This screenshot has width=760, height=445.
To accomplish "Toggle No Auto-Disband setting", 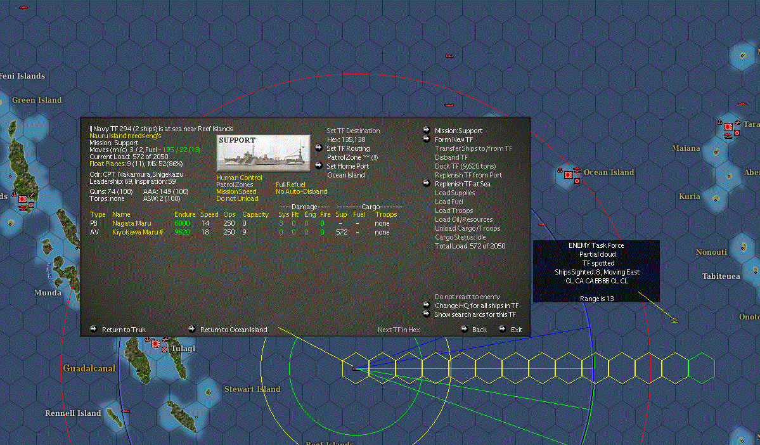I will [302, 191].
